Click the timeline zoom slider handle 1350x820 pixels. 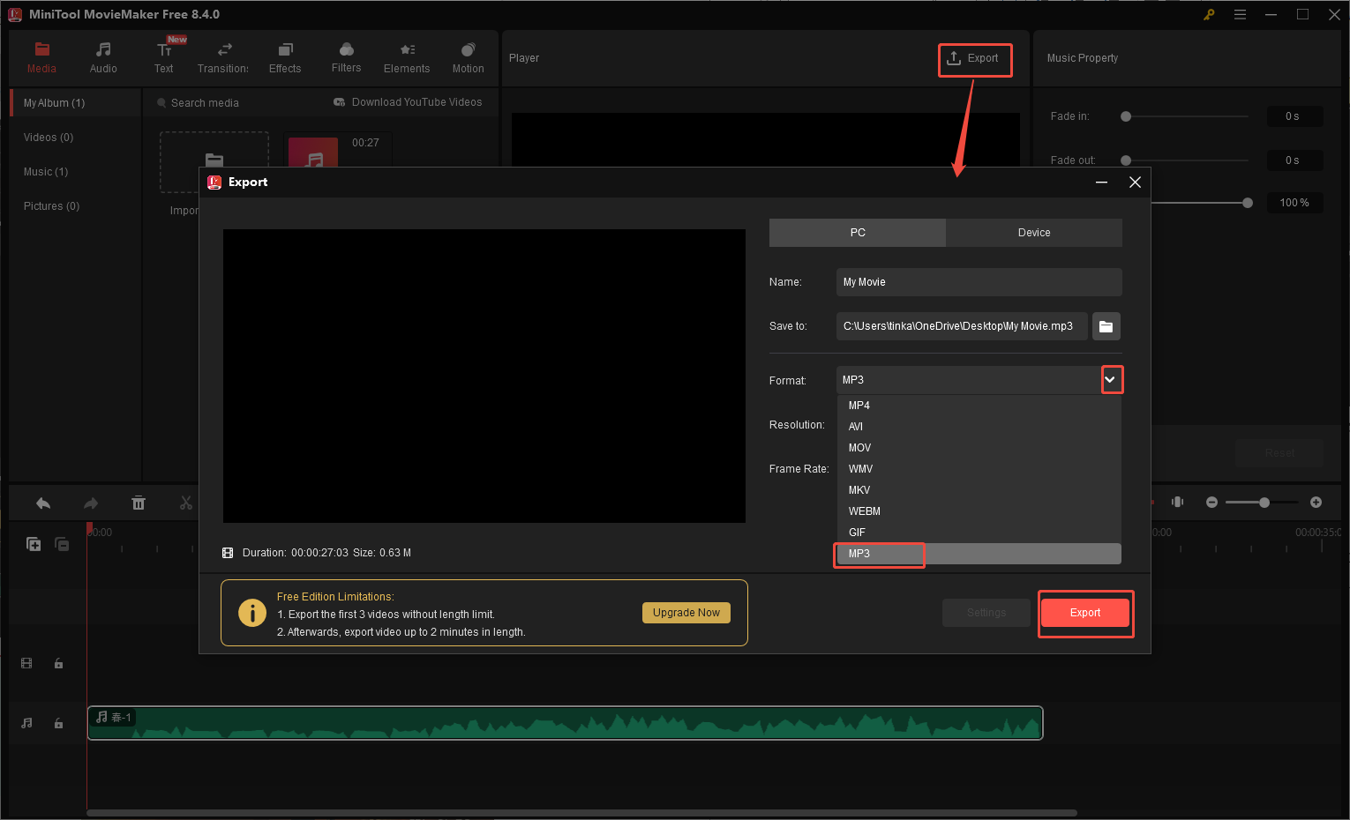pos(1264,502)
